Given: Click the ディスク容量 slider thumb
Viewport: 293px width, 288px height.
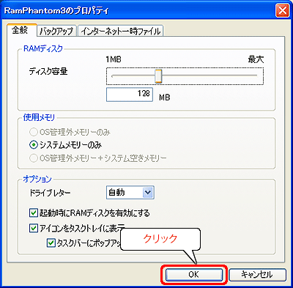Looking at the screenshot, I should pyautogui.click(x=158, y=76).
